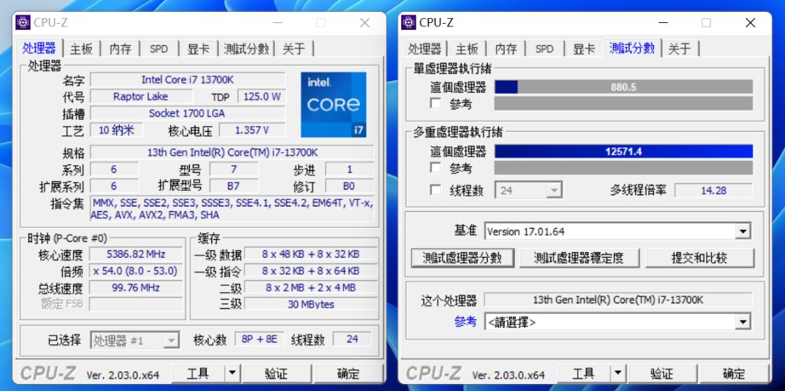
Task: Open SPD tab in right window
Action: pyautogui.click(x=545, y=49)
